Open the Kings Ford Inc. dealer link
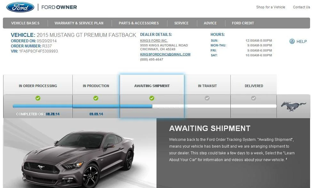Screen dimensions: 312x188 (154, 41)
